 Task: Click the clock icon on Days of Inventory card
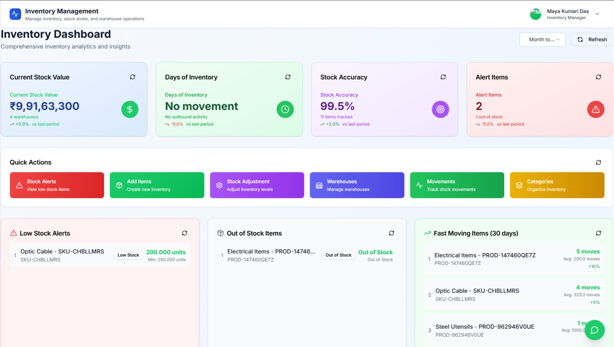(285, 109)
